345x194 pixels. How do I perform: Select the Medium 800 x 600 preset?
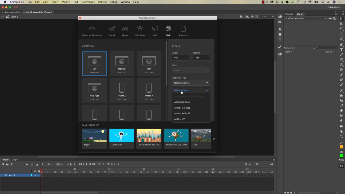[x=122, y=64]
